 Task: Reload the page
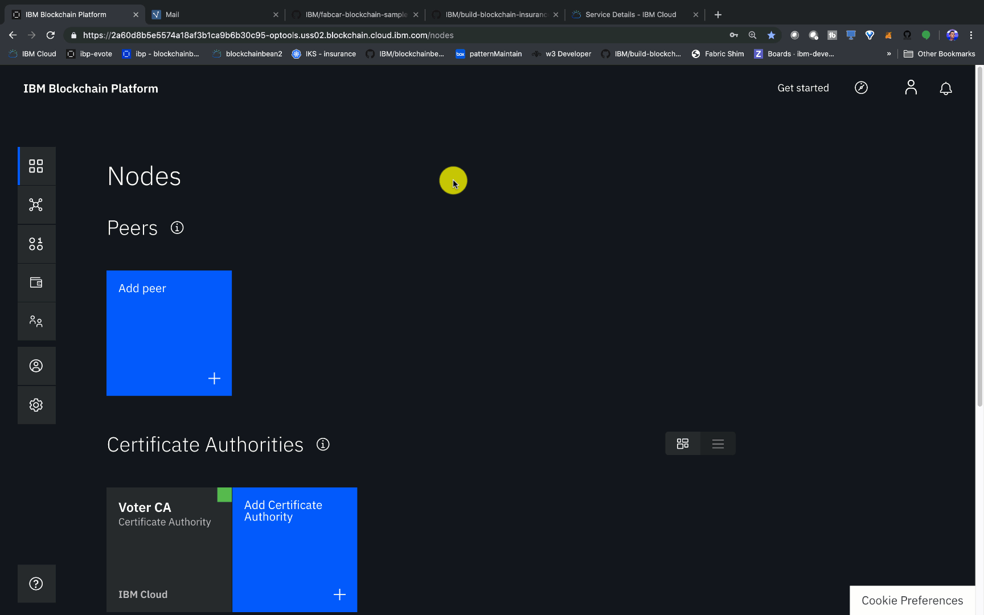[x=51, y=35]
